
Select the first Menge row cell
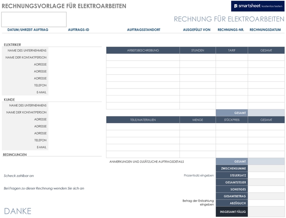[198, 127]
